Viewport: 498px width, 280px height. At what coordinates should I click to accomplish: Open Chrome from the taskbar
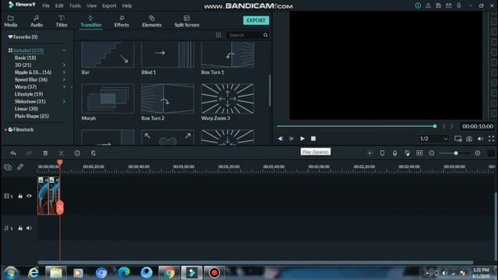click(x=169, y=272)
